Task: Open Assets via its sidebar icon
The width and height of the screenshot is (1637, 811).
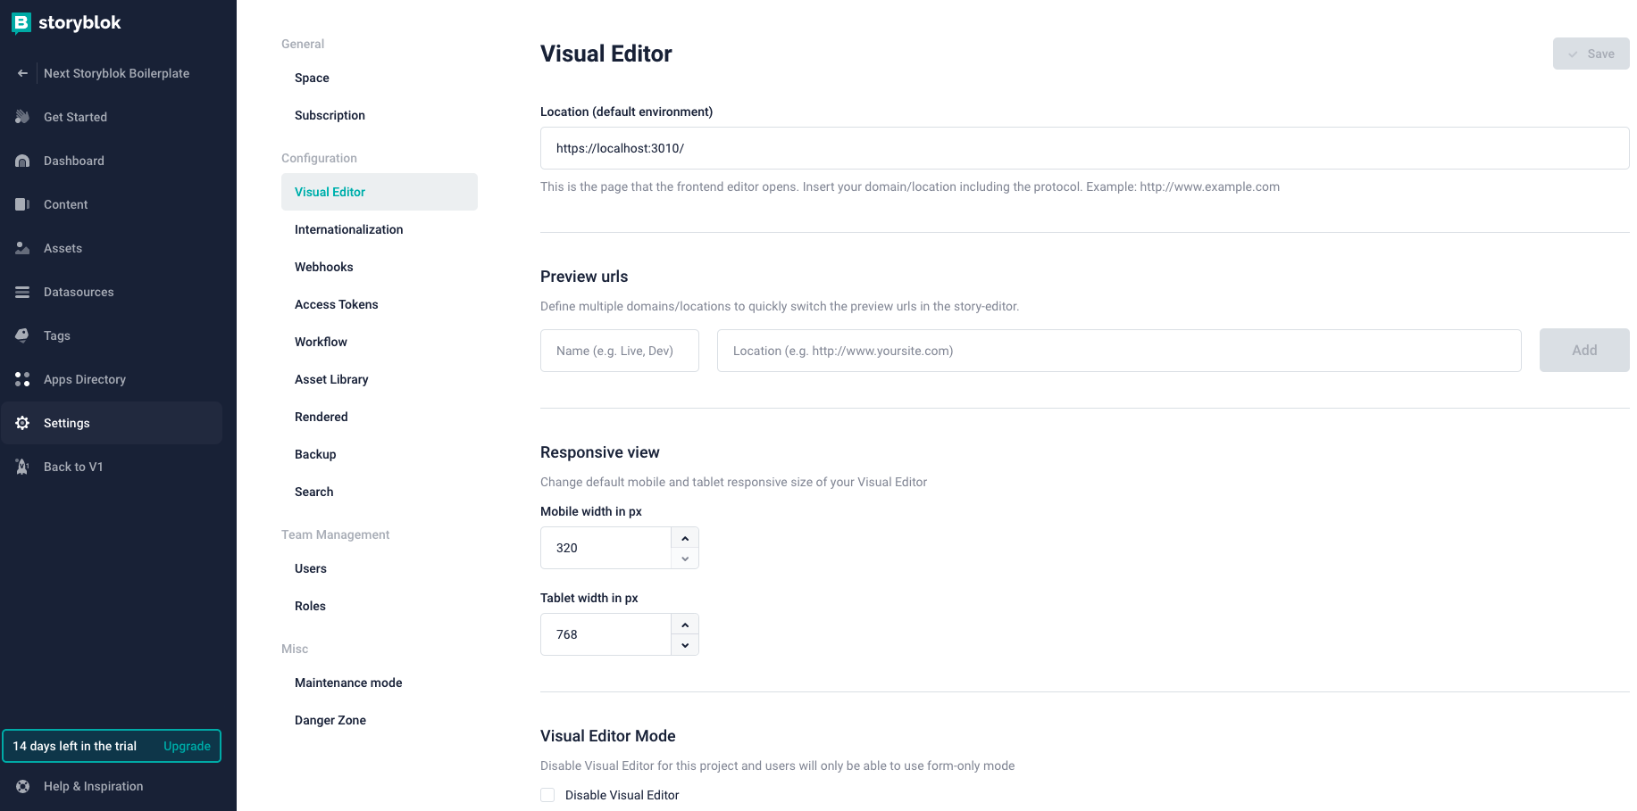Action: click(22, 248)
